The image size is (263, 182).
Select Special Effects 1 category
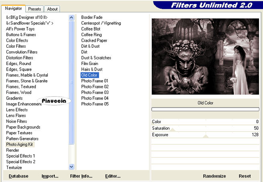[20, 156]
